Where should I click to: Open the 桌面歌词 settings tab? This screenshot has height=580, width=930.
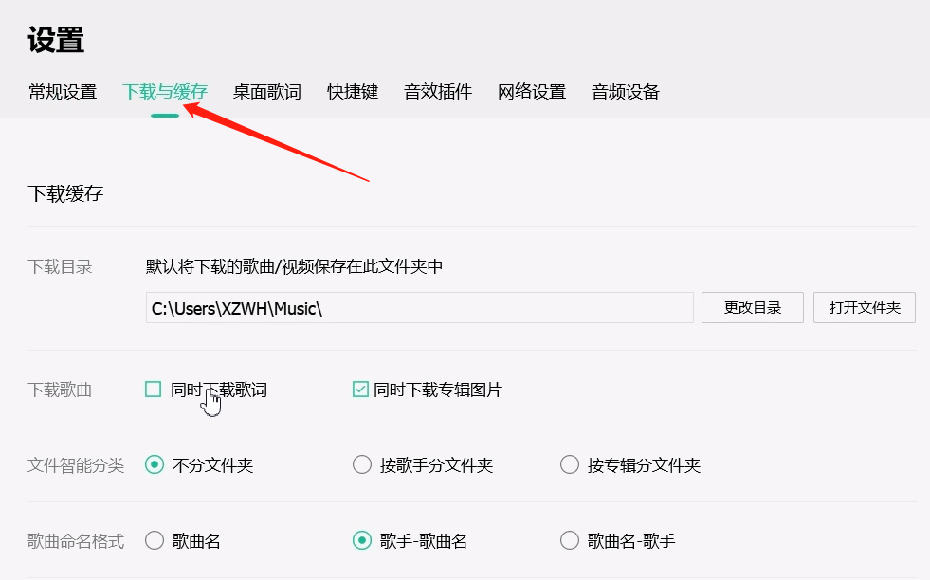pos(265,92)
